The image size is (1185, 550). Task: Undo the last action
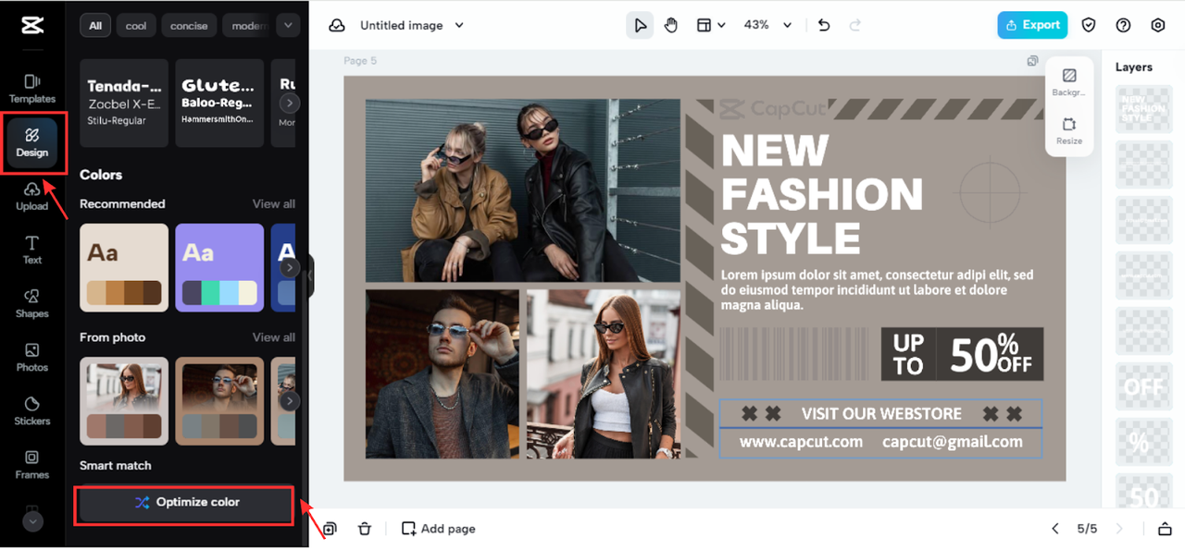[x=824, y=25]
